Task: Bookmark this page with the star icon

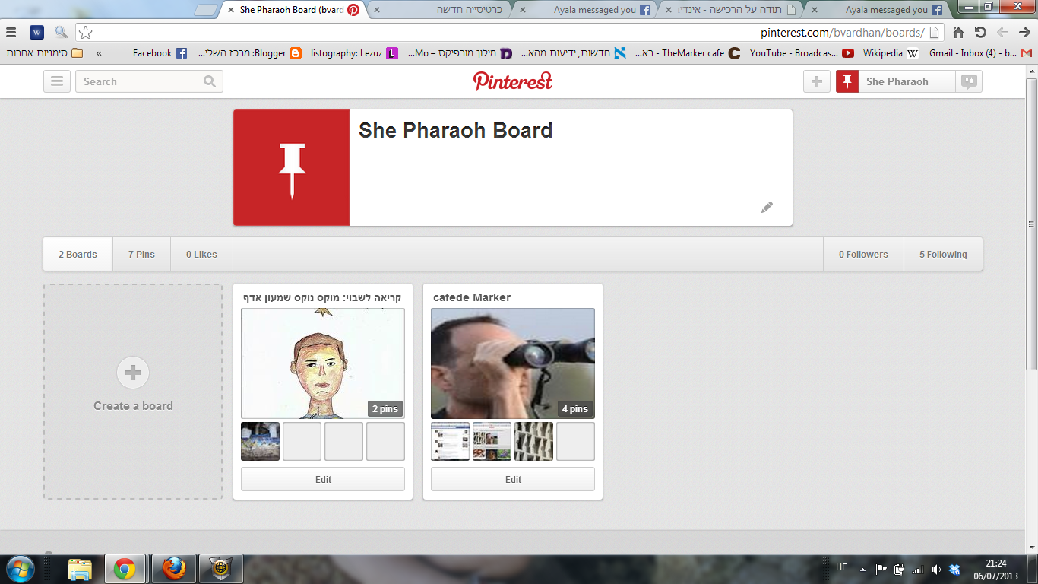Action: (x=85, y=33)
